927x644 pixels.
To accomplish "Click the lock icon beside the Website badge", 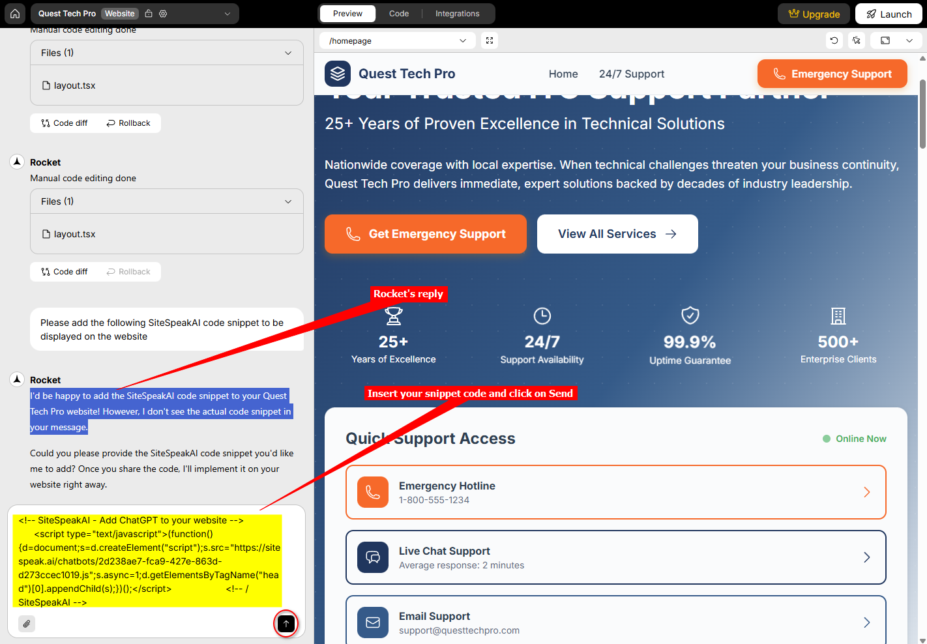I will (149, 14).
